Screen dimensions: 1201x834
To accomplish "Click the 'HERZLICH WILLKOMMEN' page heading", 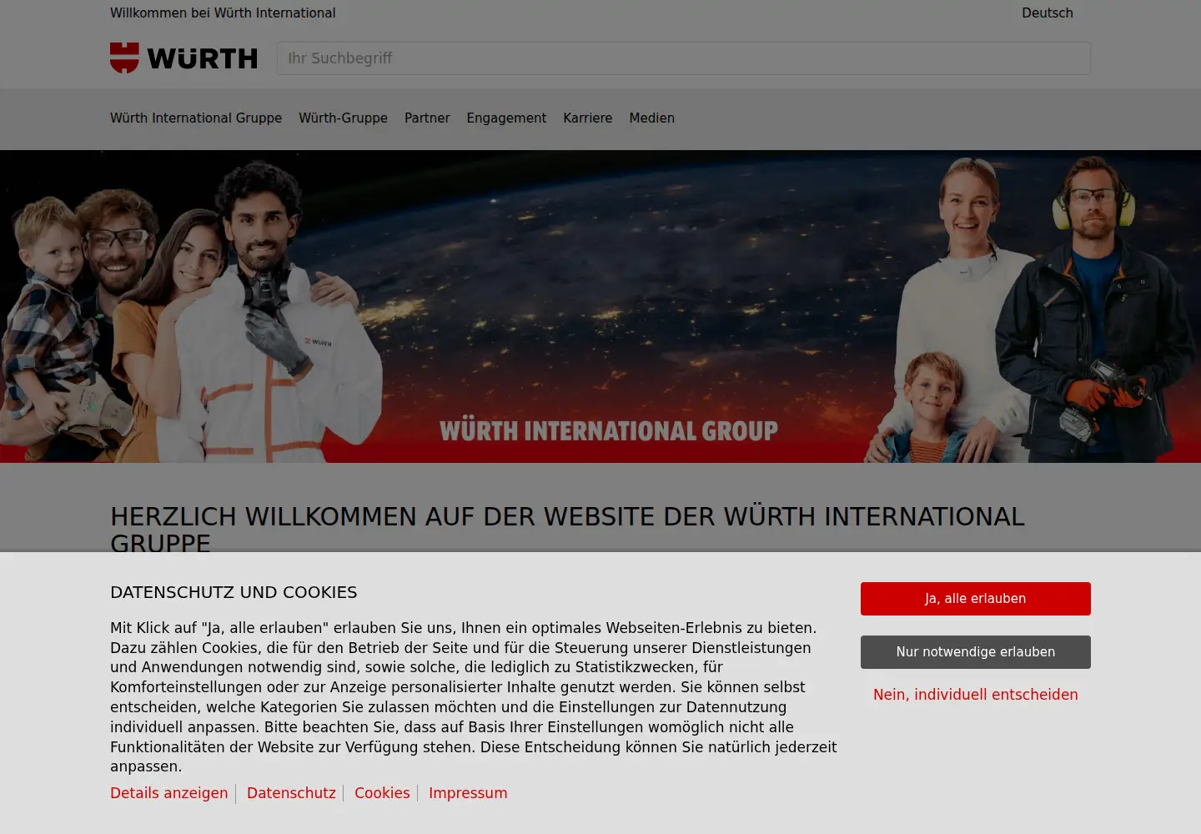I will (567, 530).
